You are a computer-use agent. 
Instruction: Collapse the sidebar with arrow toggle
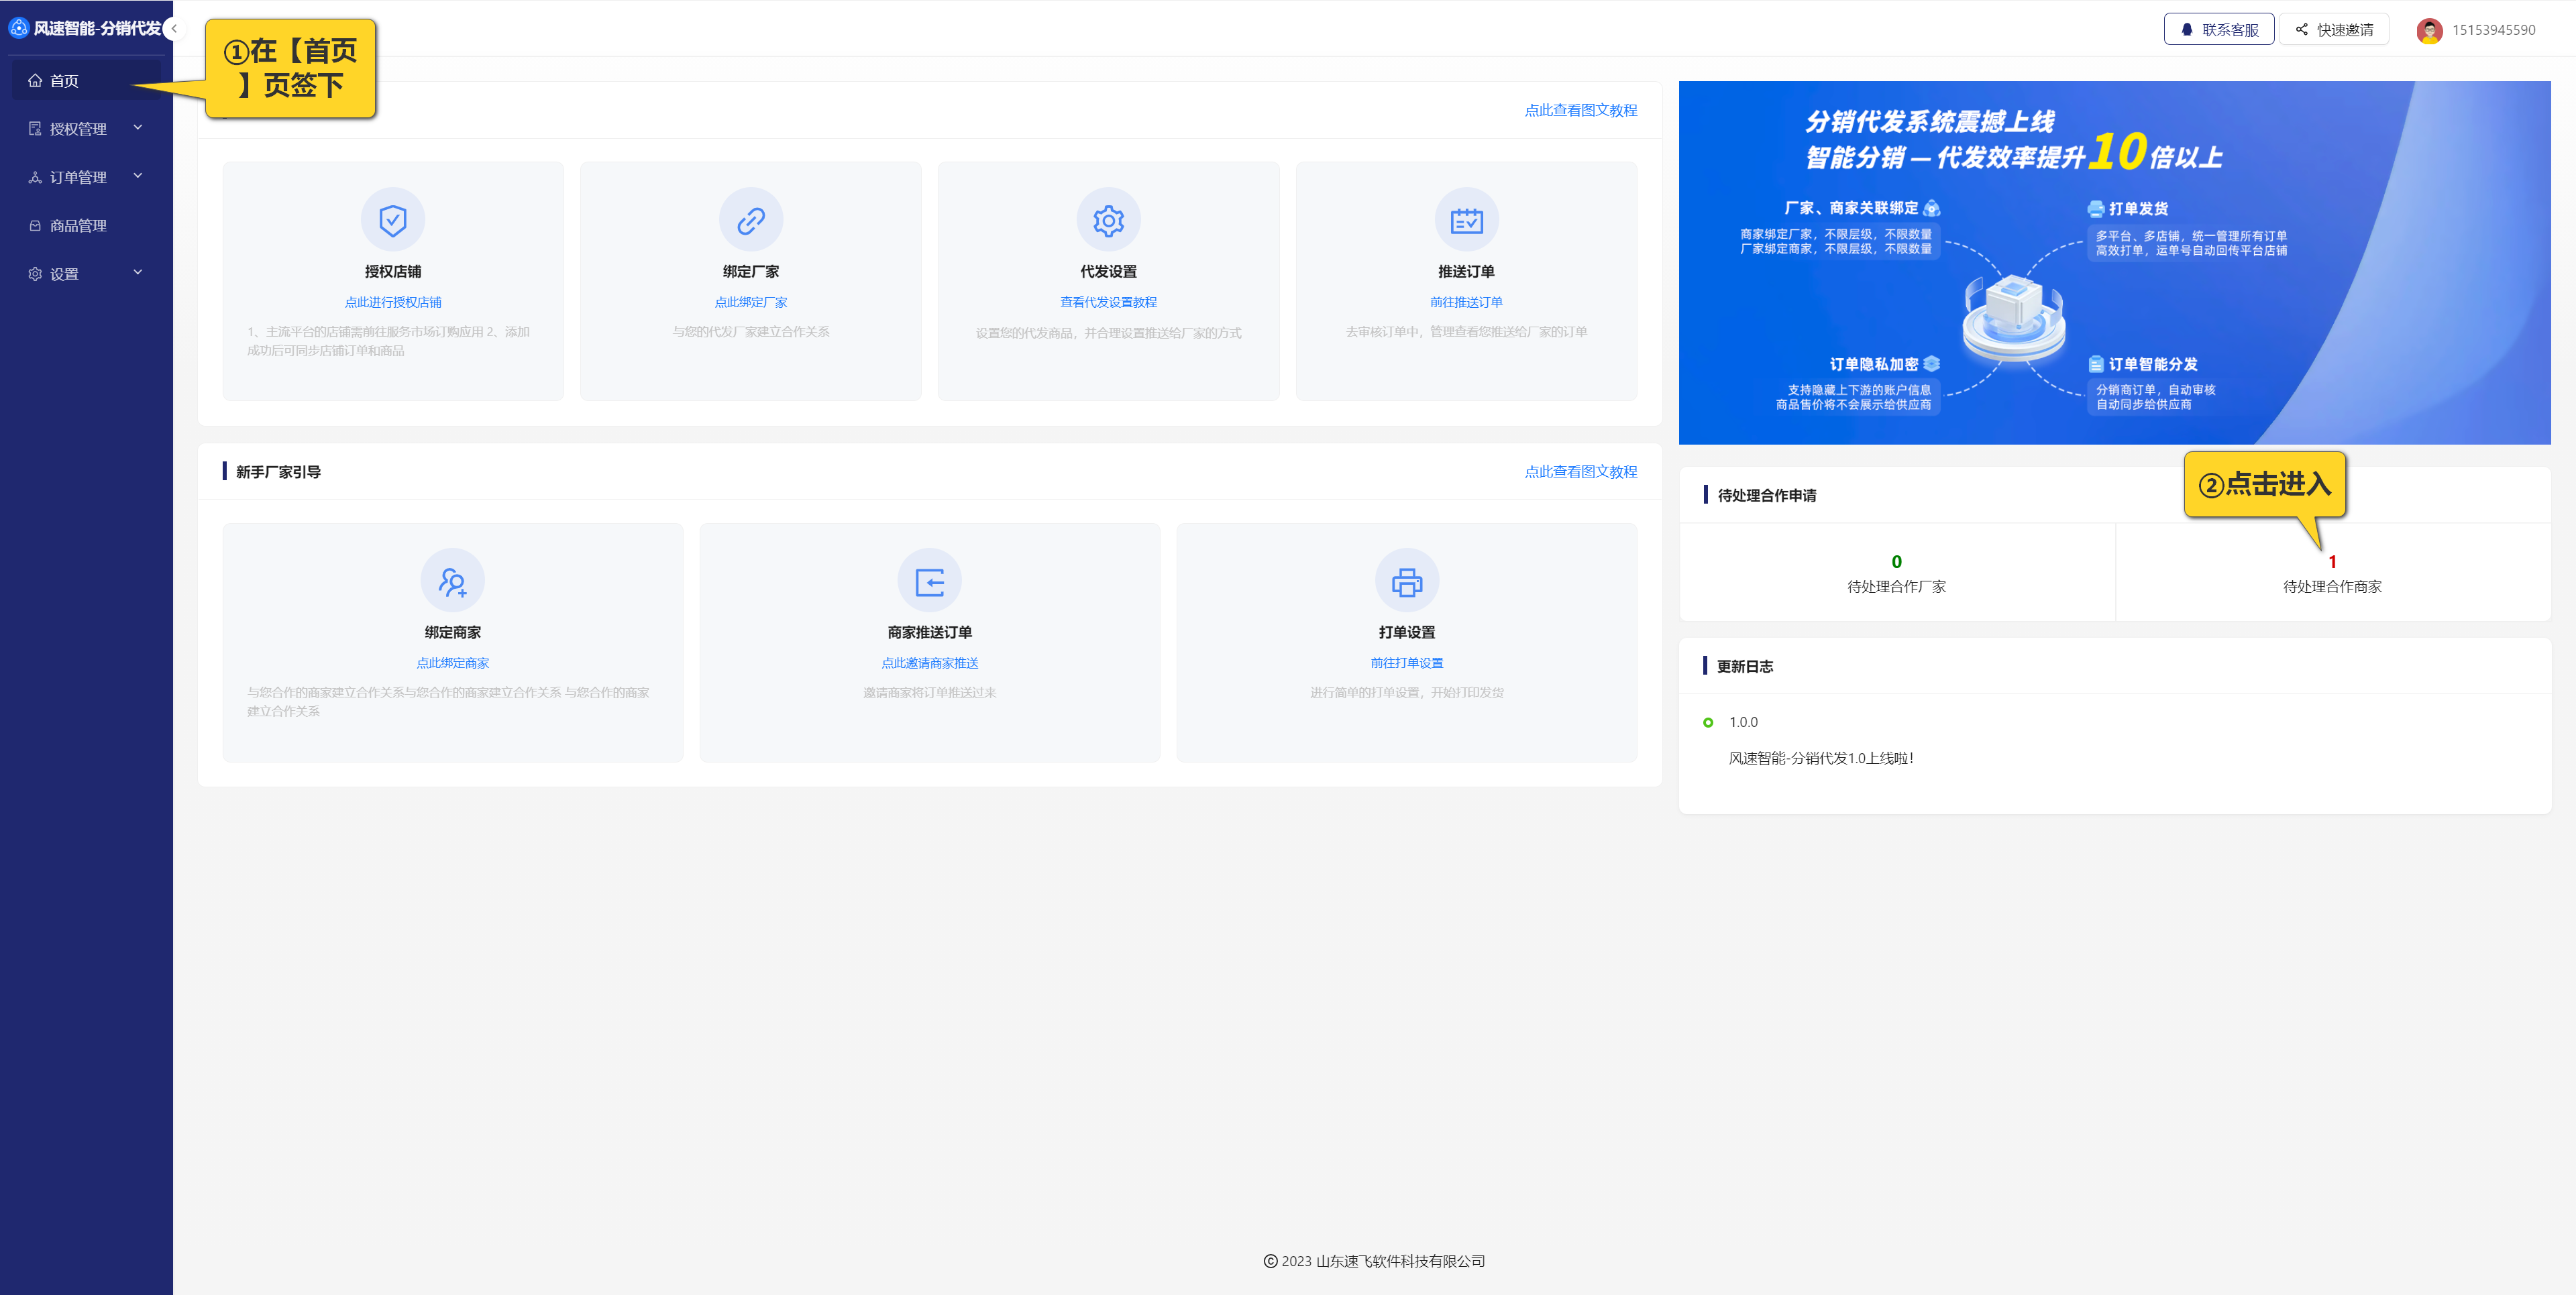175,29
